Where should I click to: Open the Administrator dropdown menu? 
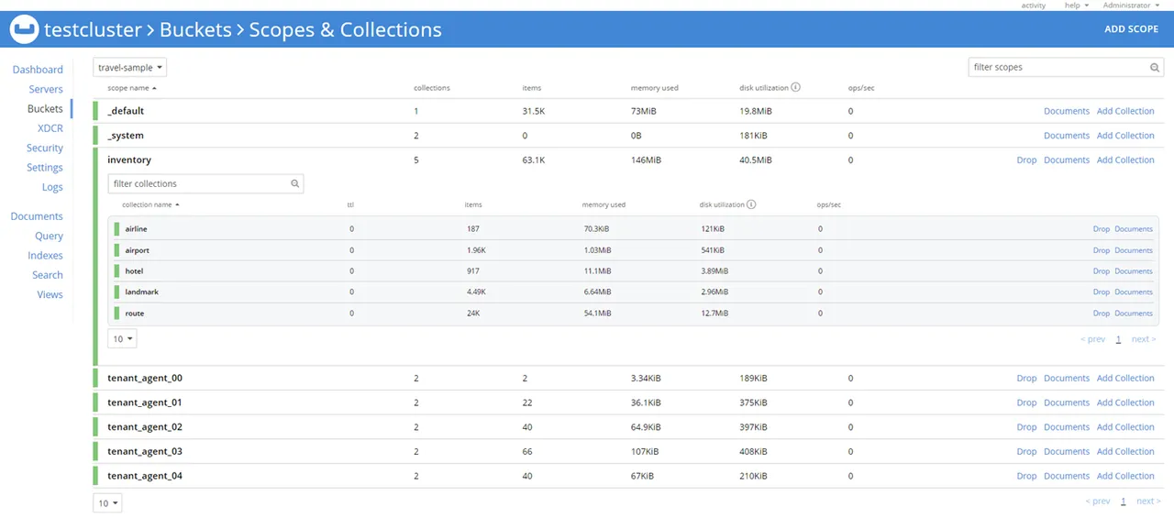click(1129, 6)
